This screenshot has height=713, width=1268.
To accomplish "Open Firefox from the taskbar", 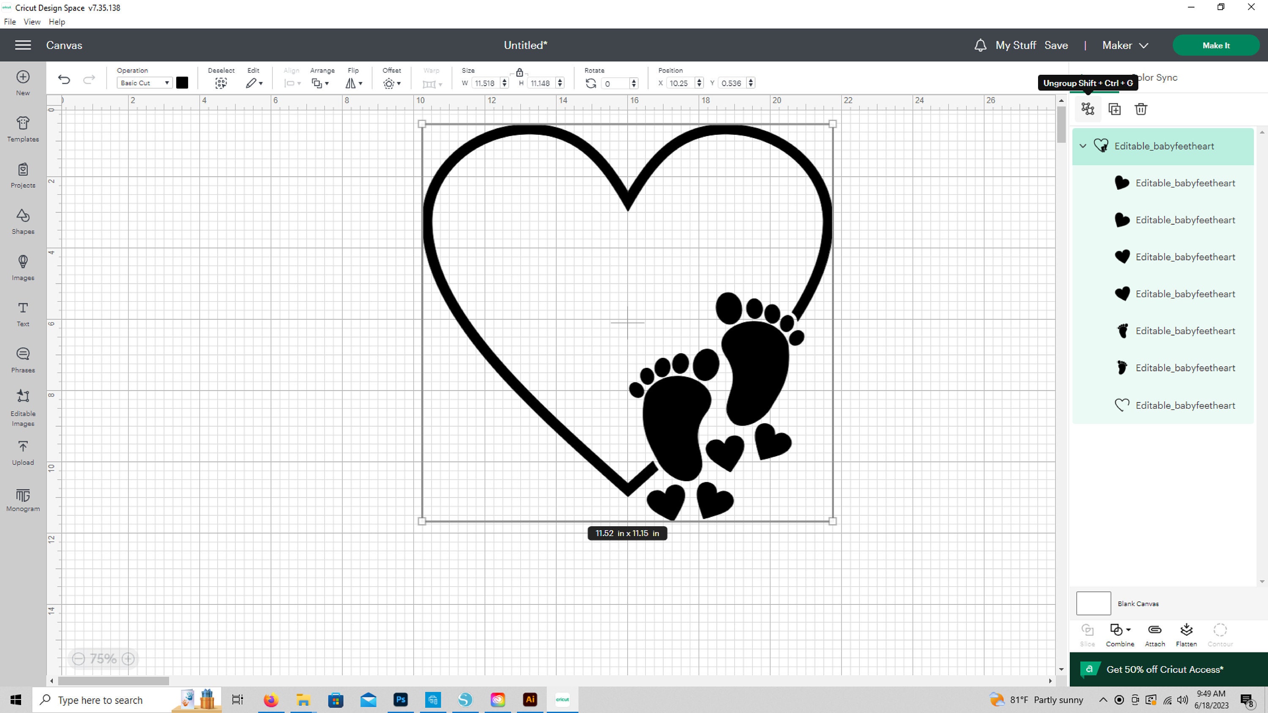I will point(271,700).
